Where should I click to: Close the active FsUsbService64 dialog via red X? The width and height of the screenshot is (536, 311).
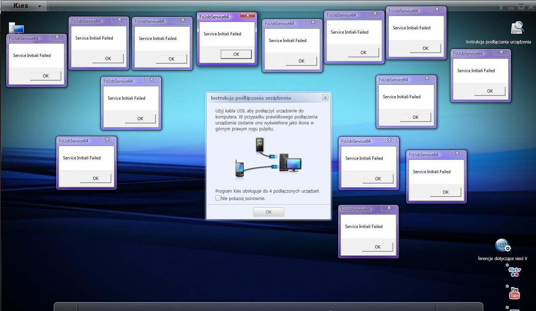[248, 15]
